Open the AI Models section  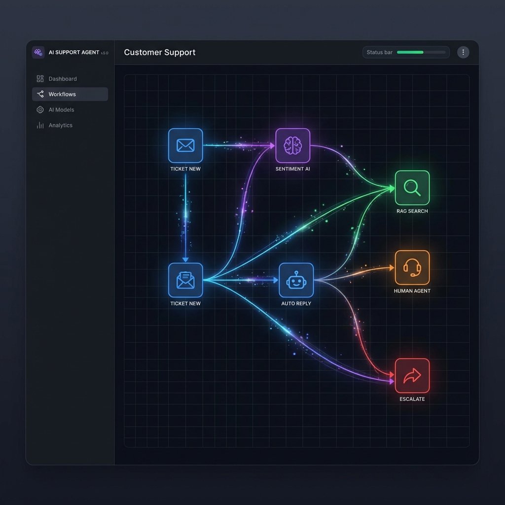[62, 109]
